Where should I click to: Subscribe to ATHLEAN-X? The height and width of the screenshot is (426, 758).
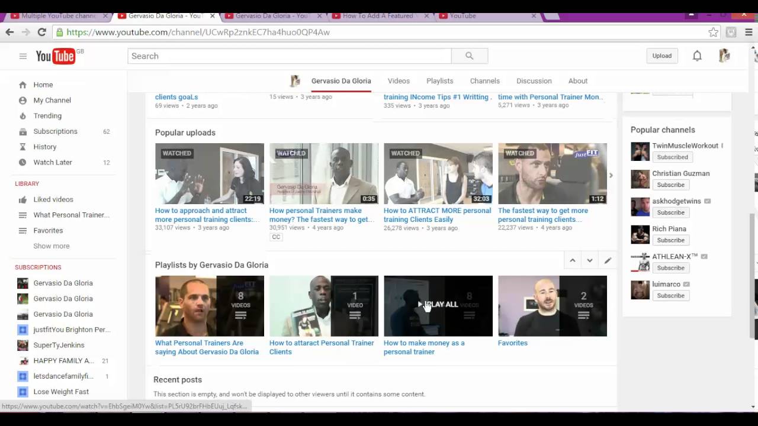click(670, 268)
